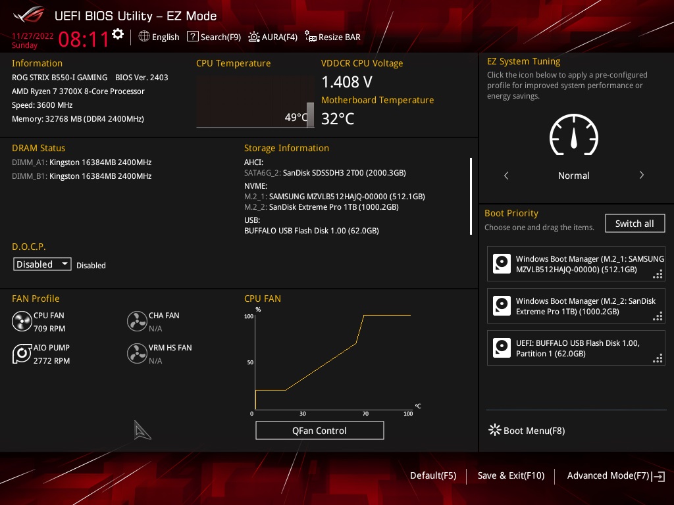Open English language selector
Screen dimensions: 674x505
[165, 37]
